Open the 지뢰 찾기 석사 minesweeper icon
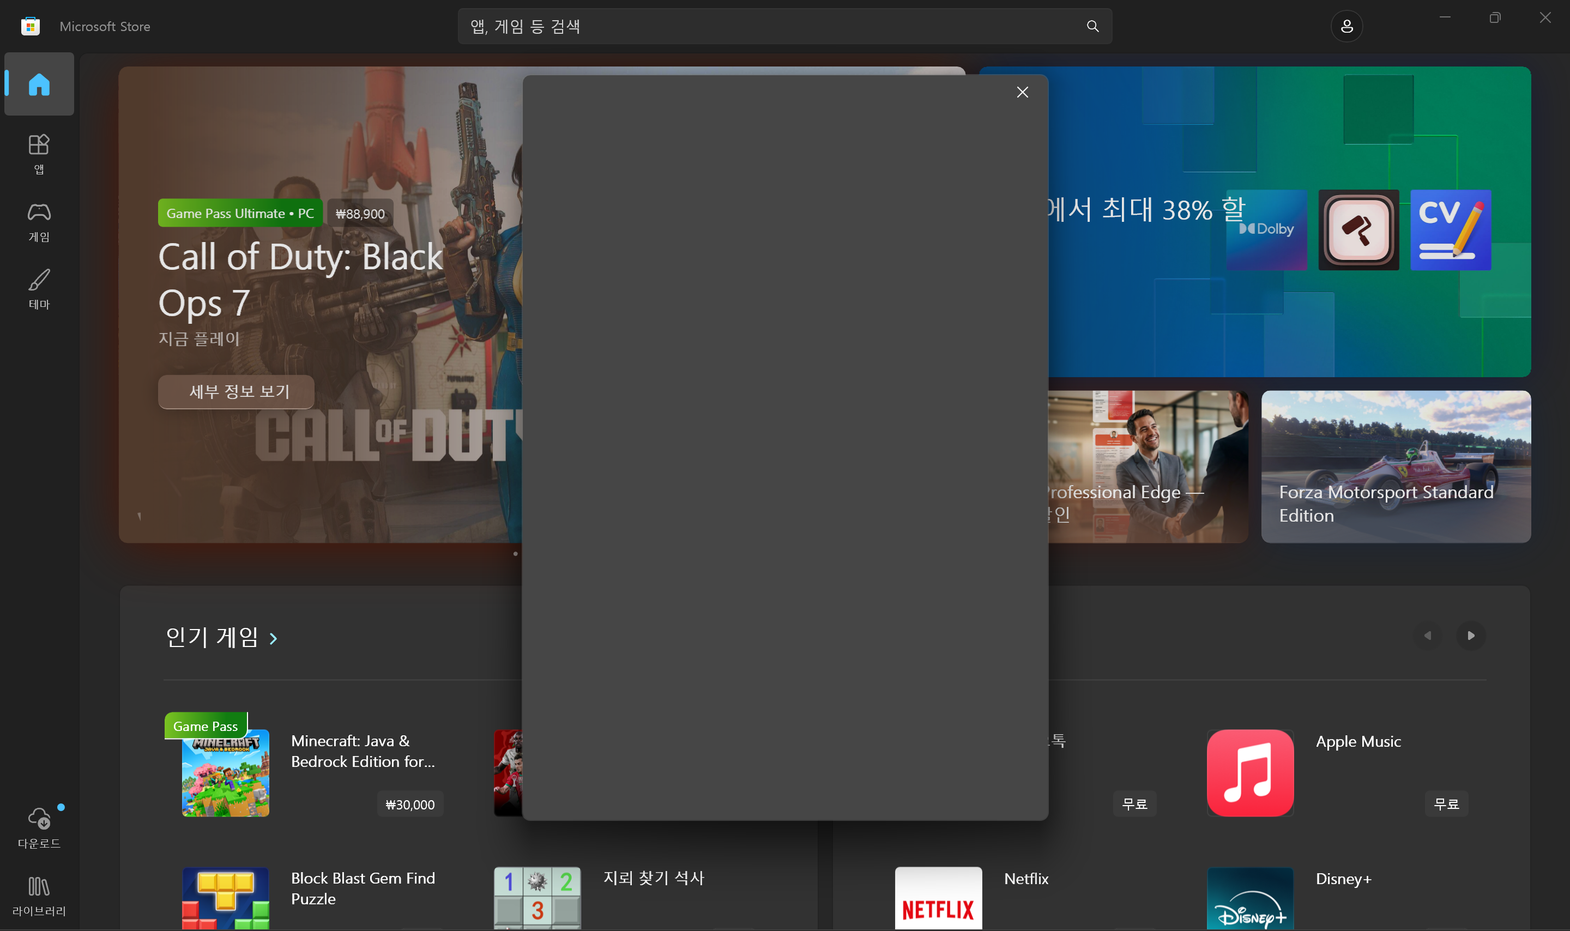The height and width of the screenshot is (931, 1570). click(x=538, y=898)
